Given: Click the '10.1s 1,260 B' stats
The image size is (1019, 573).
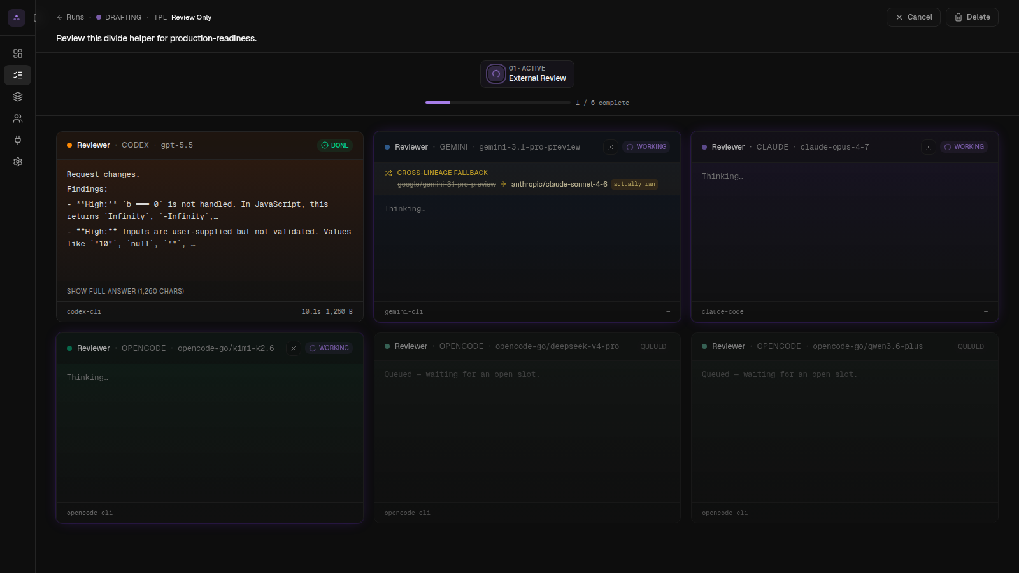Looking at the screenshot, I should coord(327,312).
